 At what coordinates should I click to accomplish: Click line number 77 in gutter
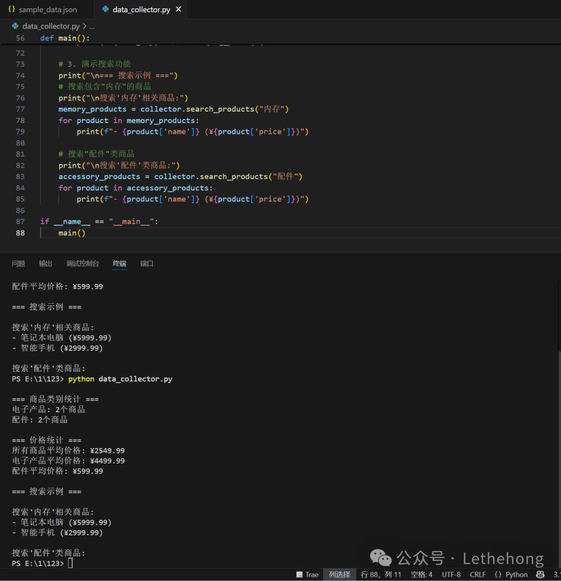[20, 109]
